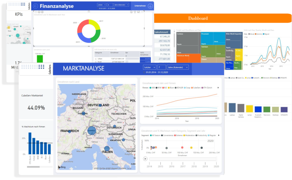Screen dimensions: 292x180
Task: Open more options ellipsis on donut visual
Action: coord(142,12)
